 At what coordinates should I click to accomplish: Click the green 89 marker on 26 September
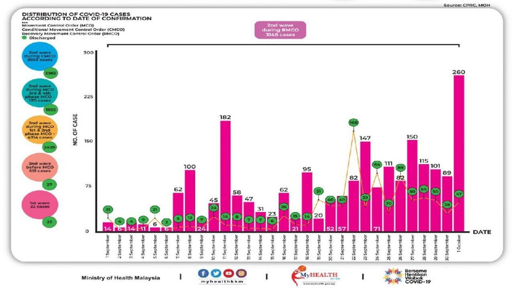(400, 168)
